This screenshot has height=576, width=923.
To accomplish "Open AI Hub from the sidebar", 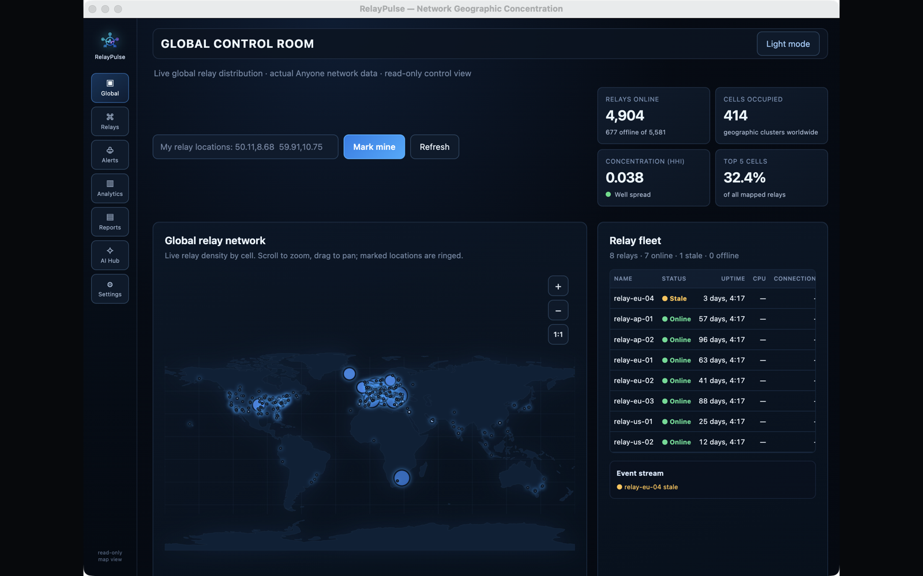I will [x=110, y=255].
